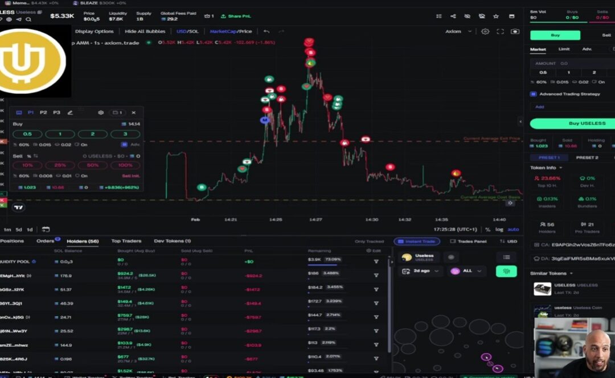The width and height of the screenshot is (615, 378).
Task: Click the Buy USELESS button
Action: 573,123
